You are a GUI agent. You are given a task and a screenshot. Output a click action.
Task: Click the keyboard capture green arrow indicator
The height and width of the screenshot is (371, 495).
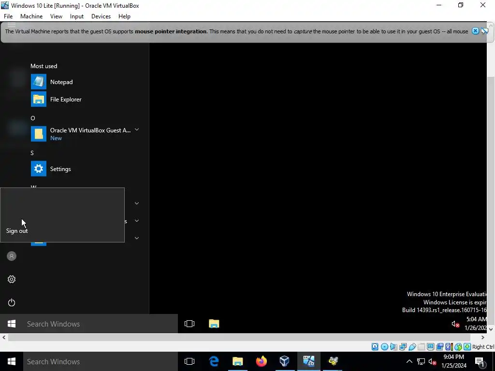tap(467, 347)
